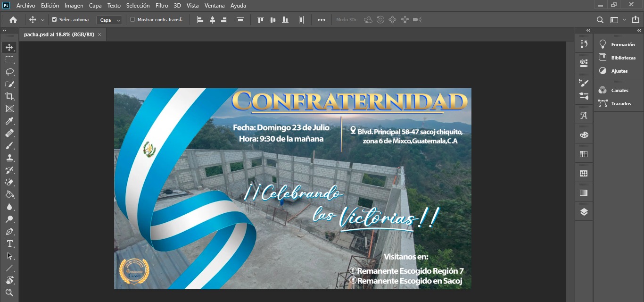Select the Lasso tool
Viewport: 644px width, 302px height.
point(9,72)
